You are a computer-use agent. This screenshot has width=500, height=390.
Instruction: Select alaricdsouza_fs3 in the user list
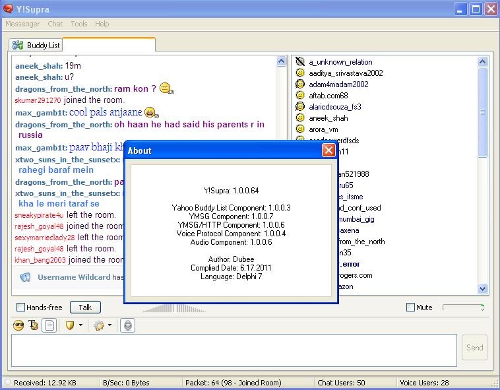coord(335,107)
